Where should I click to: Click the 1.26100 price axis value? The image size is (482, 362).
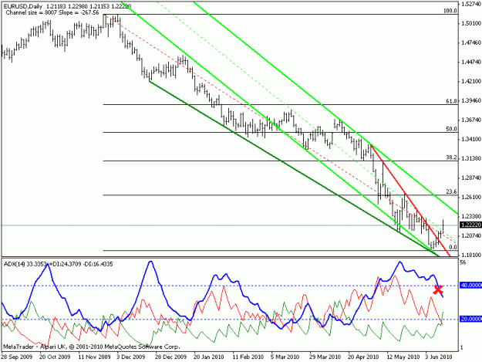471,197
